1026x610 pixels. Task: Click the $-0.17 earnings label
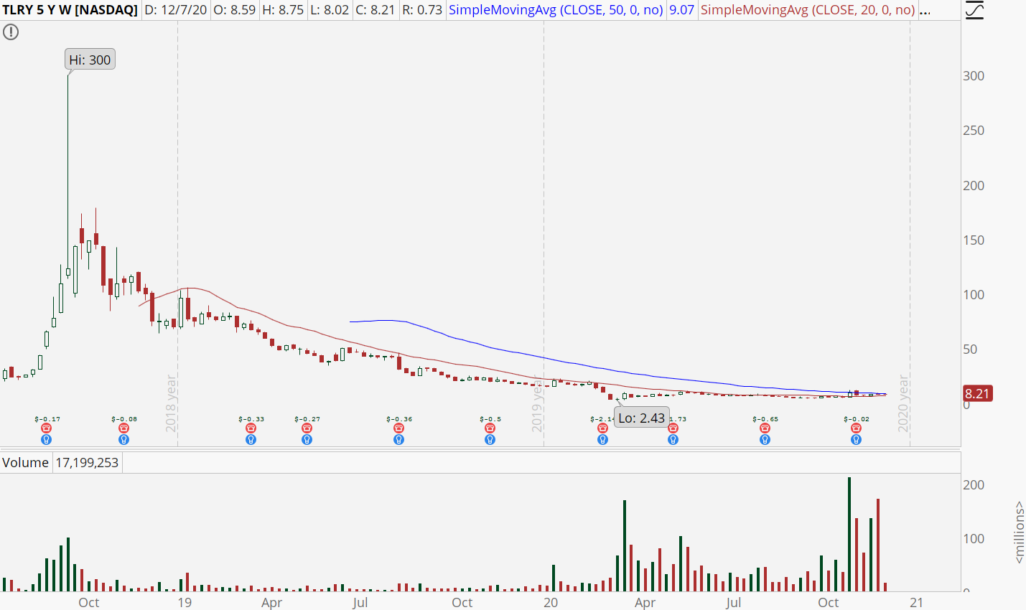click(47, 419)
